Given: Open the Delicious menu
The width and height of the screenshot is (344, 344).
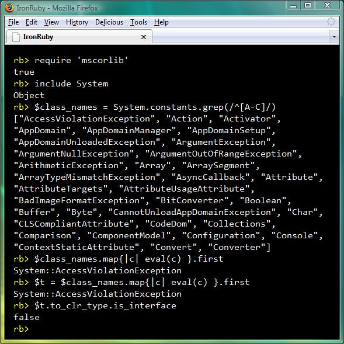Looking at the screenshot, I should point(109,22).
